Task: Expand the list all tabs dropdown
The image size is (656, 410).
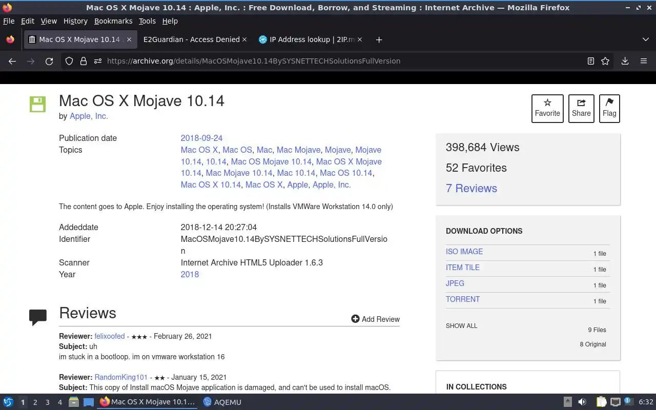Action: point(645,39)
